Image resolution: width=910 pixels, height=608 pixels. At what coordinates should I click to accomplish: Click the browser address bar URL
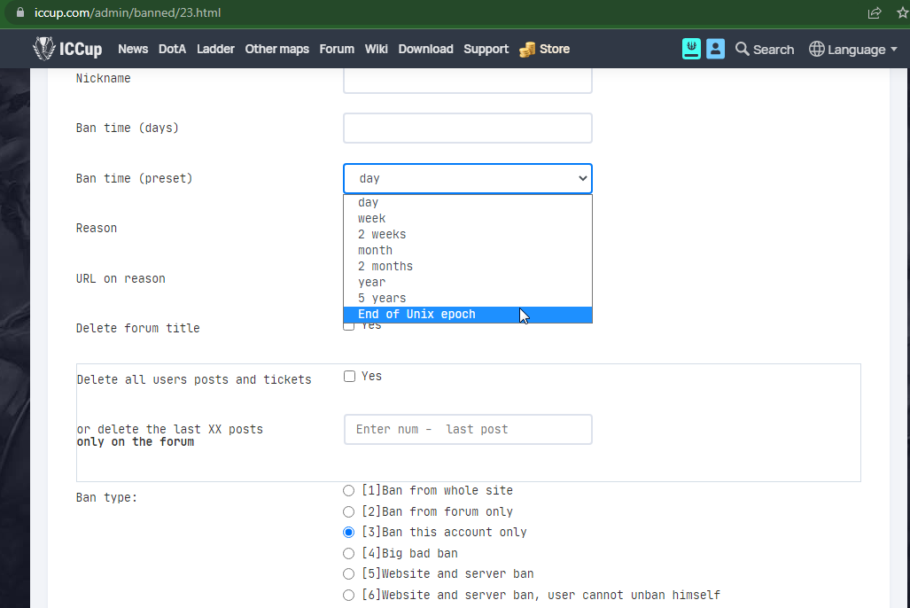coord(128,12)
